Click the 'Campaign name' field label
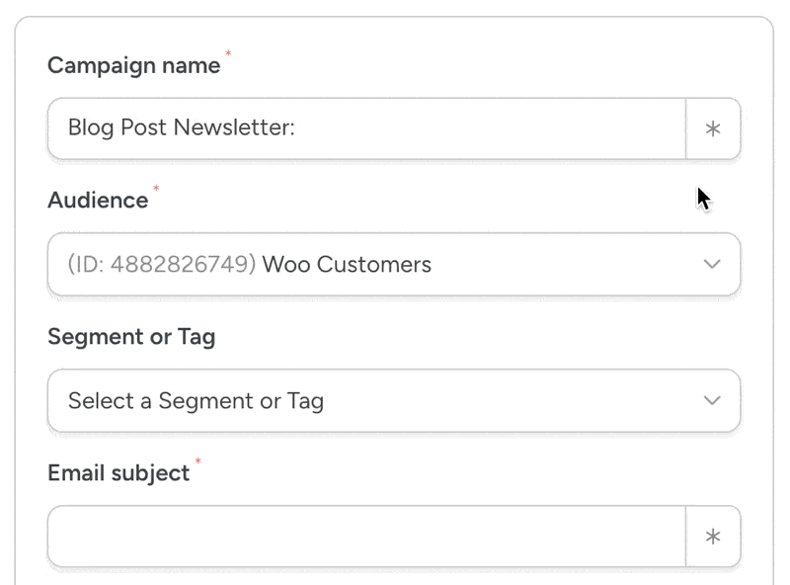Image resolution: width=790 pixels, height=585 pixels. click(x=133, y=66)
